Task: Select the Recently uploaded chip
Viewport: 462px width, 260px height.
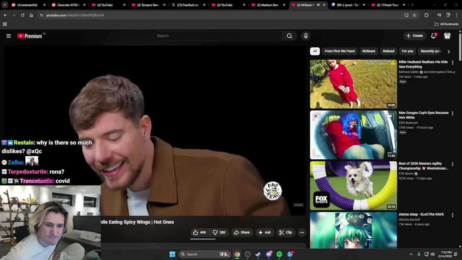Action: click(x=431, y=51)
